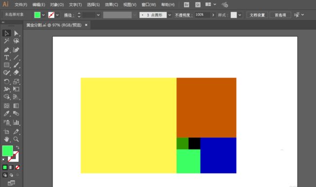This screenshot has width=316, height=187.
Task: Select the Selection tool (black arrow)
Action: pos(6,33)
